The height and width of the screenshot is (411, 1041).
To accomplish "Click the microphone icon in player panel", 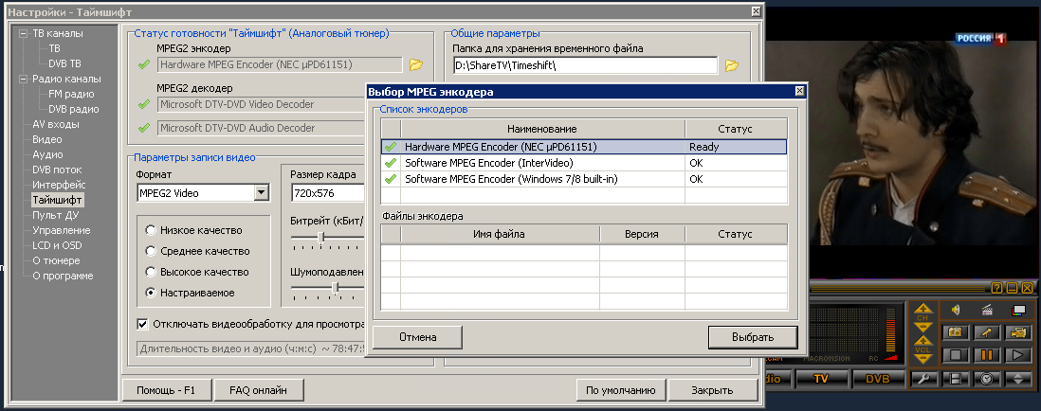I will (x=987, y=332).
